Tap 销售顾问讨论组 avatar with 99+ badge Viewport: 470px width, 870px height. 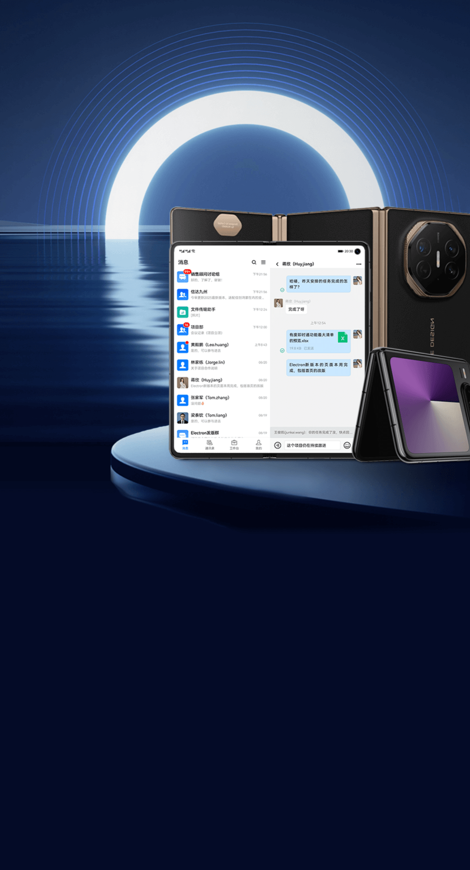183,277
